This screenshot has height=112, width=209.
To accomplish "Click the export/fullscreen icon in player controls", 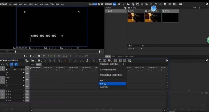I will click(86, 56).
